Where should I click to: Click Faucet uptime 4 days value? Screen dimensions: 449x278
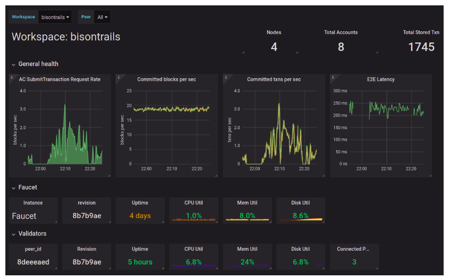point(140,216)
